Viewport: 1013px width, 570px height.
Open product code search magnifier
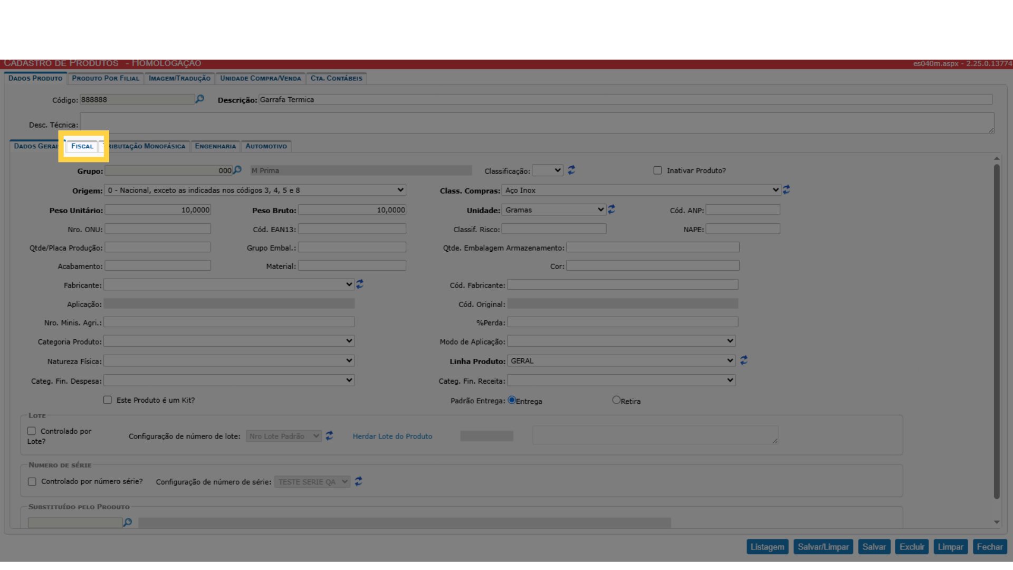(199, 99)
